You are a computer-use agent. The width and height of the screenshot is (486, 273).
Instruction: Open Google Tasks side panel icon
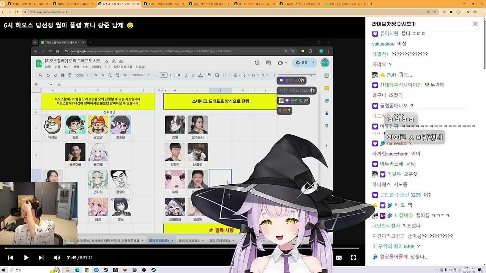point(327,100)
